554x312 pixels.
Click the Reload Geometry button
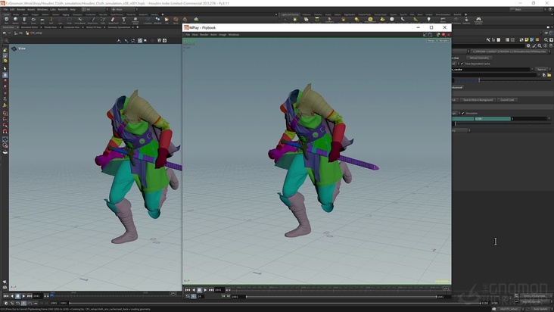(479, 58)
